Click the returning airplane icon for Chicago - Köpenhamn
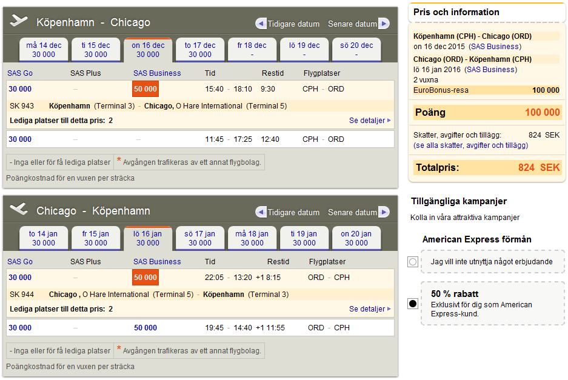 click(x=19, y=210)
